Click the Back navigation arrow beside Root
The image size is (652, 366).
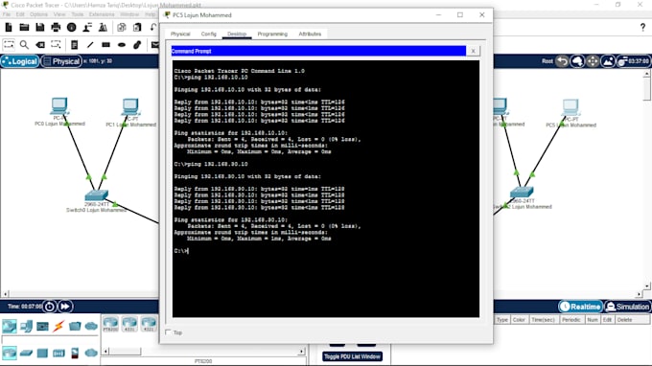[x=562, y=61]
